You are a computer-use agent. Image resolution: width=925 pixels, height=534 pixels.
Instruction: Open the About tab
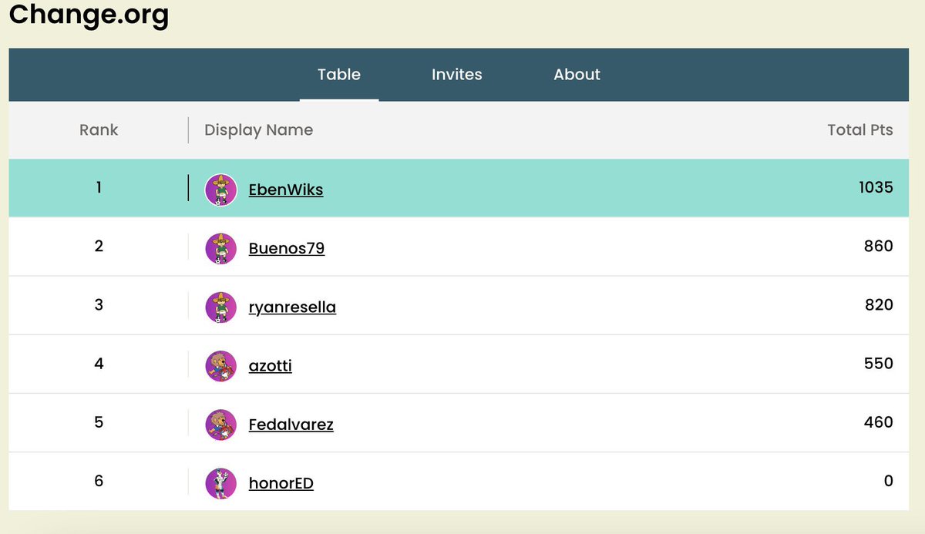tap(577, 75)
